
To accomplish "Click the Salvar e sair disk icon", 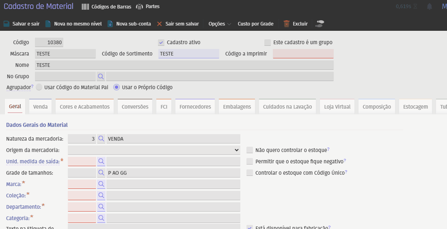I will [6, 24].
